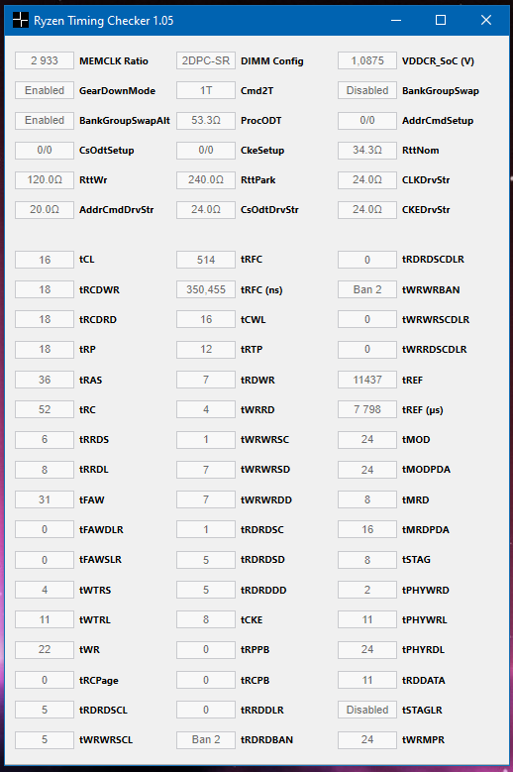The width and height of the screenshot is (513, 772).
Task: Click the tPHYRDL label text
Action: 423,649
